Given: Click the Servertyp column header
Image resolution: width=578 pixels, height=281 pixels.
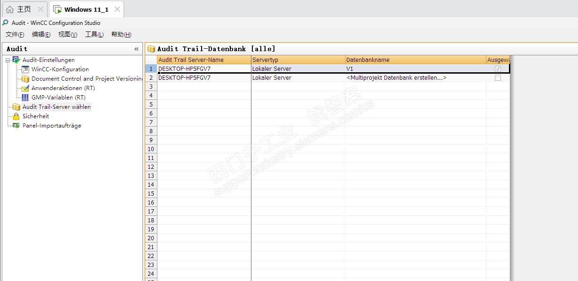Looking at the screenshot, I should [x=298, y=60].
